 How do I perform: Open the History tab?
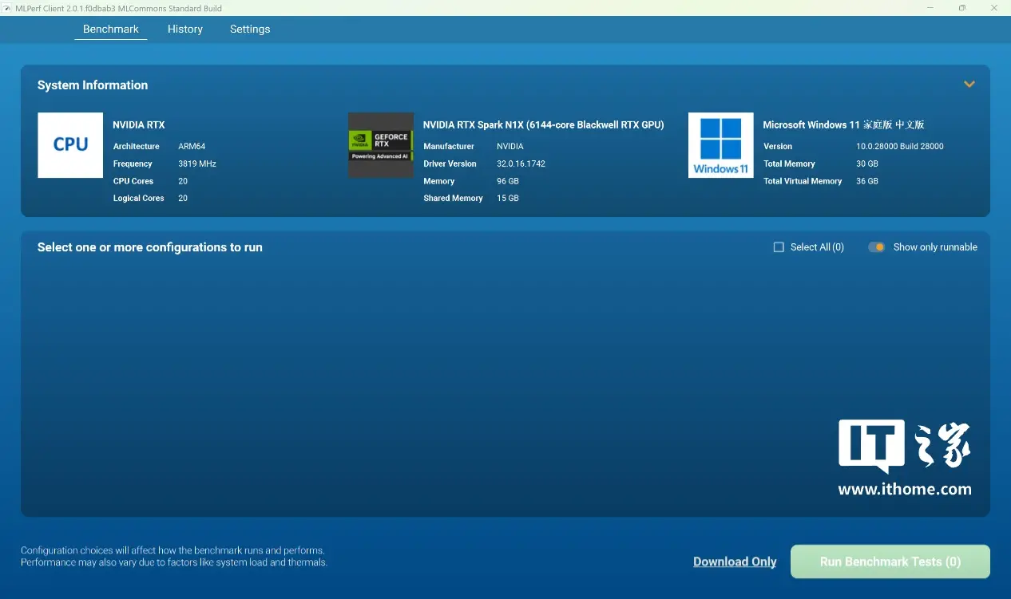pyautogui.click(x=185, y=30)
